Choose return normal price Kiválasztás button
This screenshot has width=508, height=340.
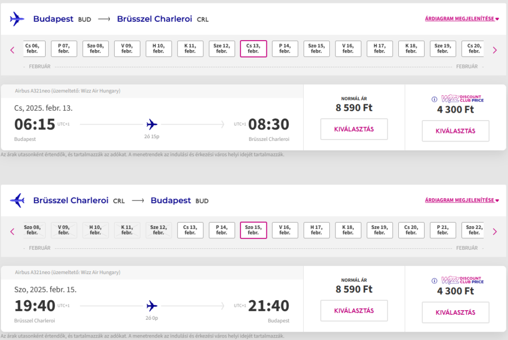(x=354, y=311)
